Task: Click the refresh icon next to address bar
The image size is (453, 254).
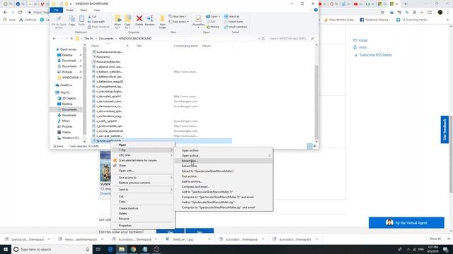Action: 263,39
